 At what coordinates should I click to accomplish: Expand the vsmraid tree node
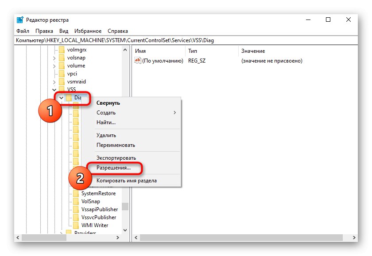click(54, 82)
